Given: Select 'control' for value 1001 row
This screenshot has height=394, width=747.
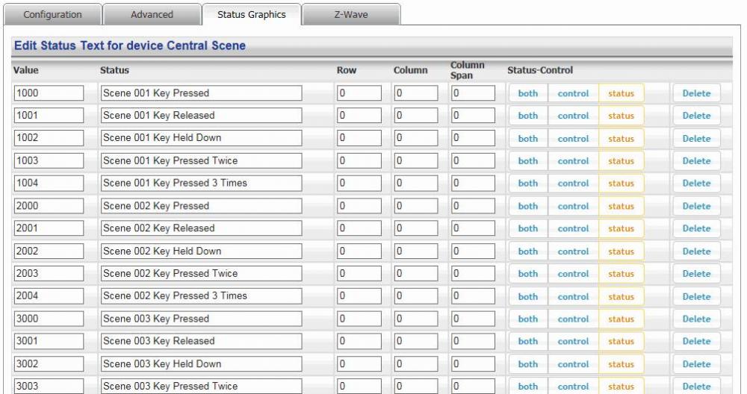Looking at the screenshot, I should [573, 116].
